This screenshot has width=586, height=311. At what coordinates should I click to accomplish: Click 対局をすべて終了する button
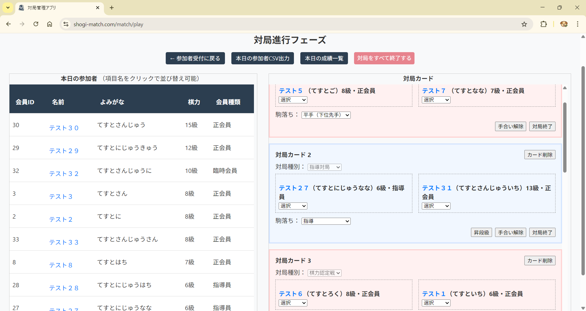click(x=384, y=58)
